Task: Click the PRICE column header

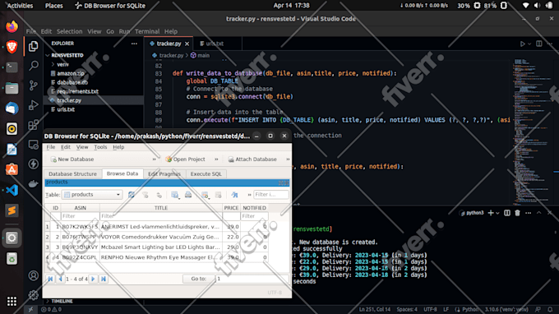Action: click(x=231, y=208)
